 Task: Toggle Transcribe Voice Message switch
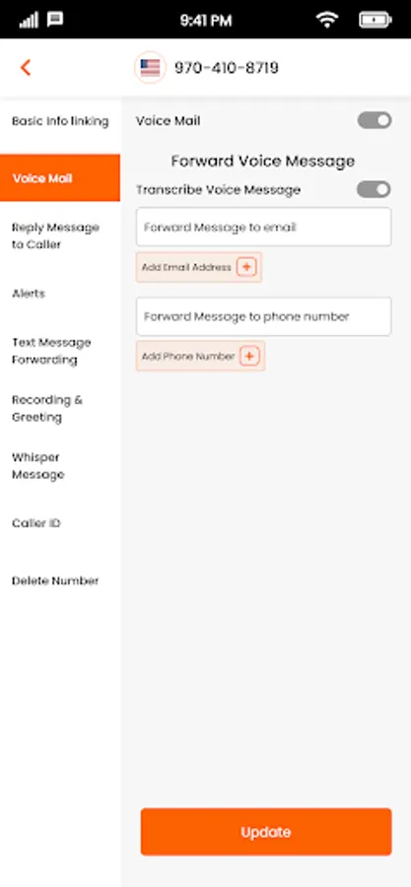(374, 189)
